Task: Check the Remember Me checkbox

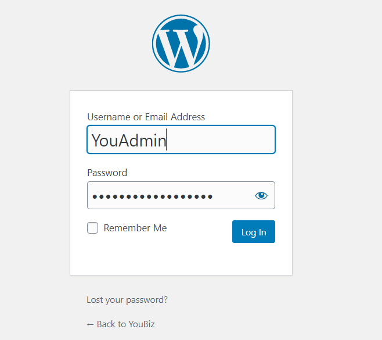Action: coord(92,228)
